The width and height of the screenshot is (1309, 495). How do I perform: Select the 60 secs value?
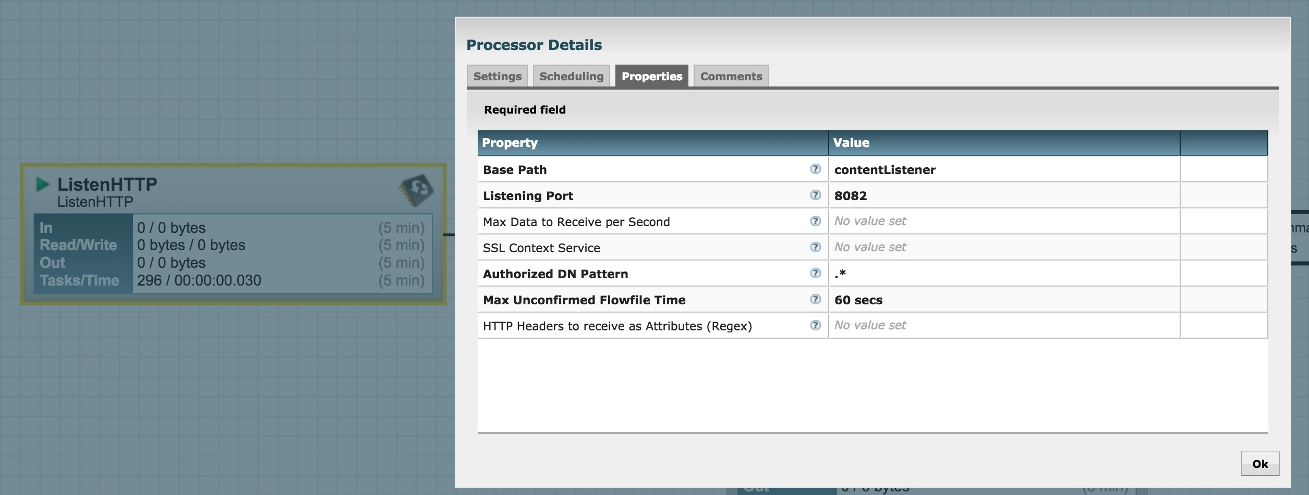[x=1004, y=300]
